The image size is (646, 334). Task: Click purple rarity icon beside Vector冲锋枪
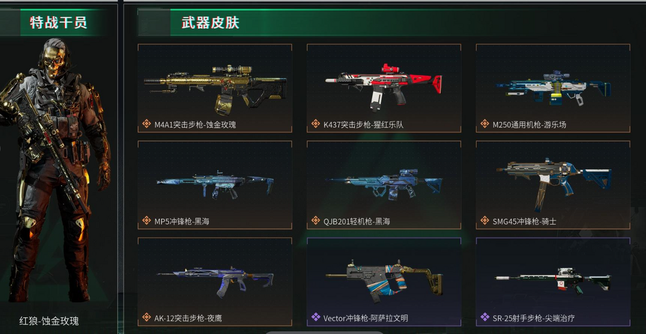point(316,317)
